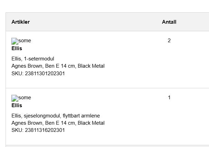Screen dimensions: 209x147
Task: Click the broken image icon in second Ellis row
Action: pyautogui.click(x=15, y=98)
